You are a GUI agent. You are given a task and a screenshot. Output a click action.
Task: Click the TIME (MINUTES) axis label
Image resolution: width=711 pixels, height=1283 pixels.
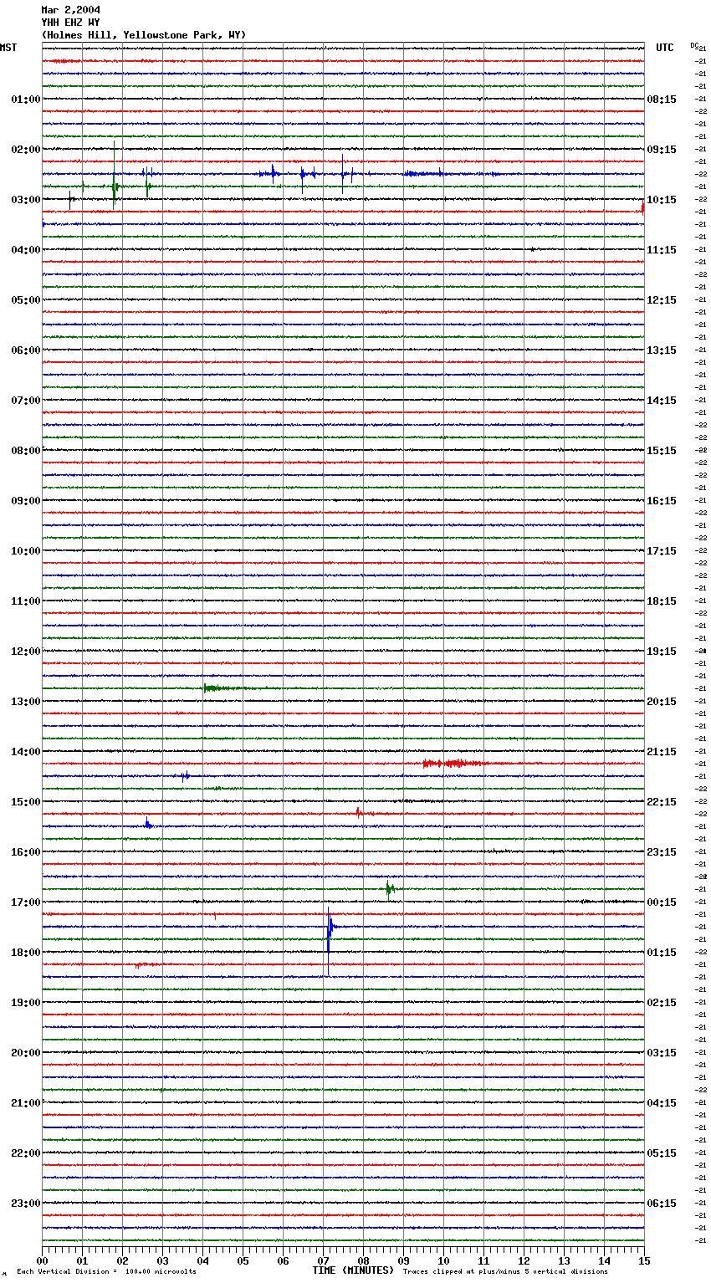point(353,1270)
